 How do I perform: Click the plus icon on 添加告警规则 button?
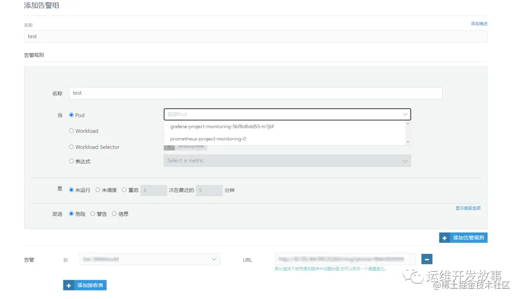pyautogui.click(x=444, y=238)
